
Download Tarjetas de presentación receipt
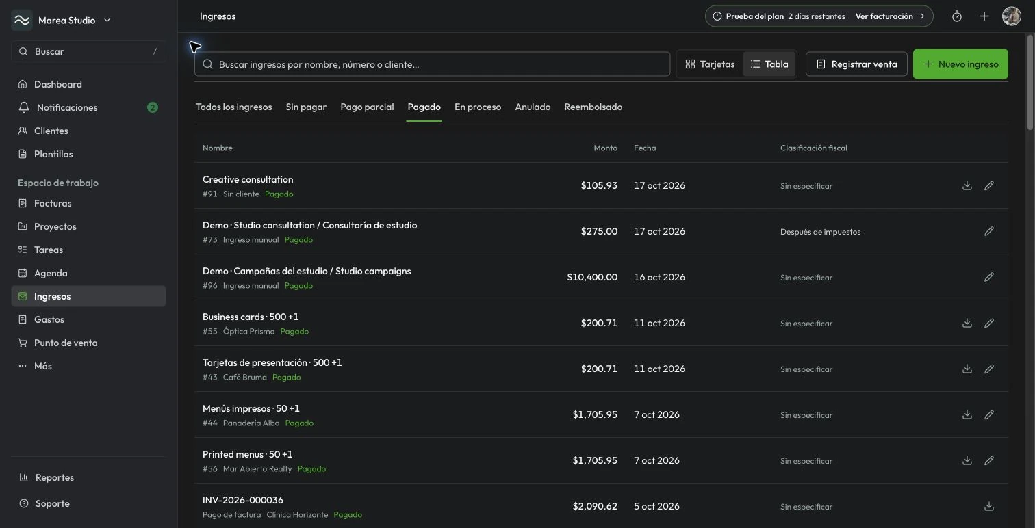(967, 369)
